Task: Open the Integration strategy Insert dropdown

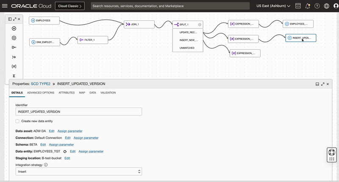Action: pos(79,171)
